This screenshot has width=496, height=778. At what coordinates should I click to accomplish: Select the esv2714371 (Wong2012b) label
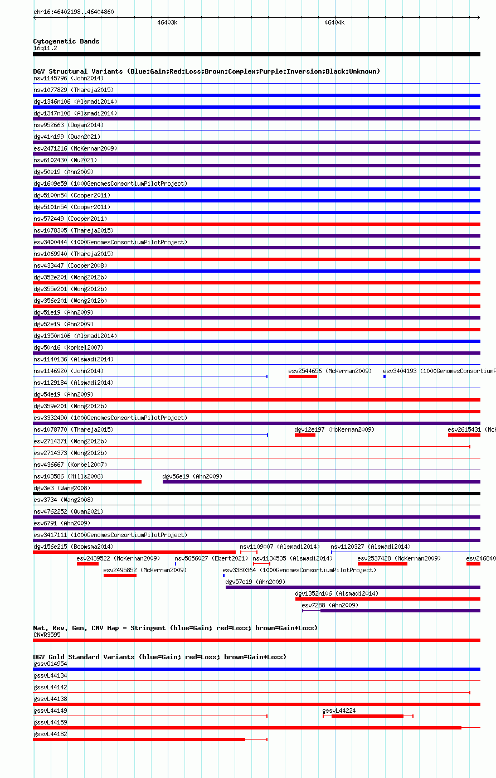70,441
